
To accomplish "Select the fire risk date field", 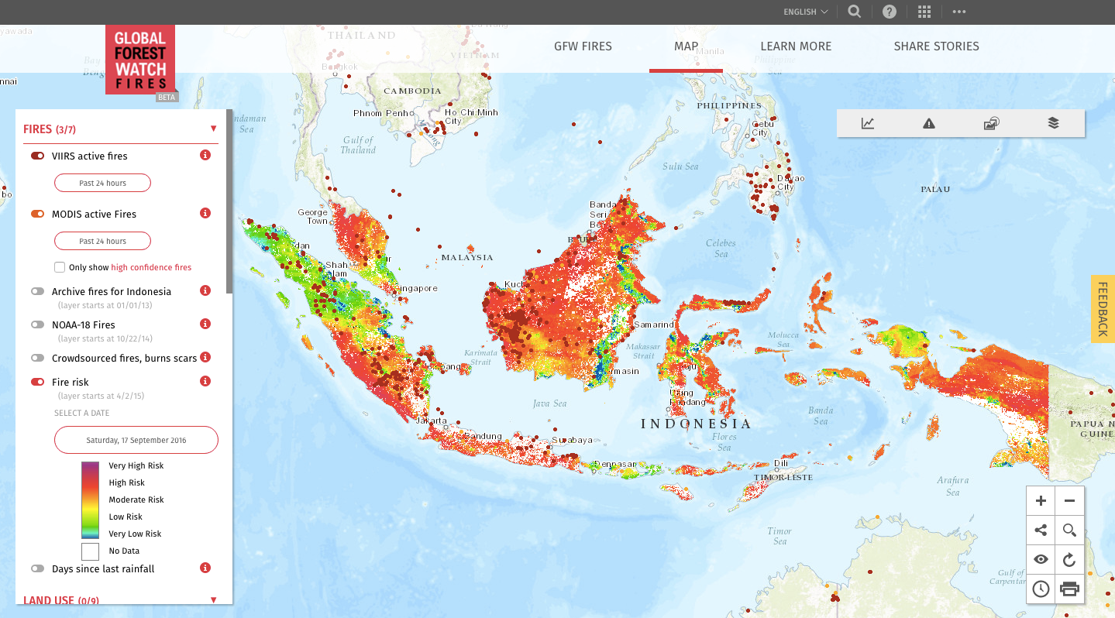I will pyautogui.click(x=136, y=440).
